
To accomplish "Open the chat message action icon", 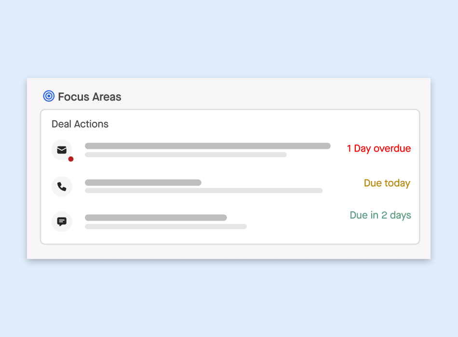I will point(62,221).
